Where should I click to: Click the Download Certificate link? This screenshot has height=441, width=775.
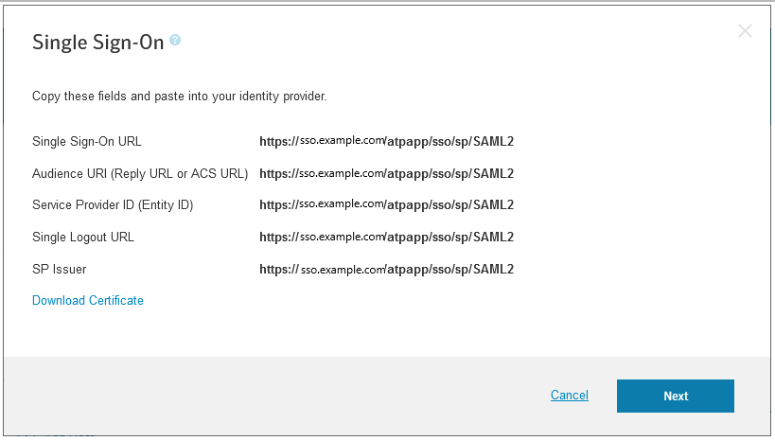point(88,301)
